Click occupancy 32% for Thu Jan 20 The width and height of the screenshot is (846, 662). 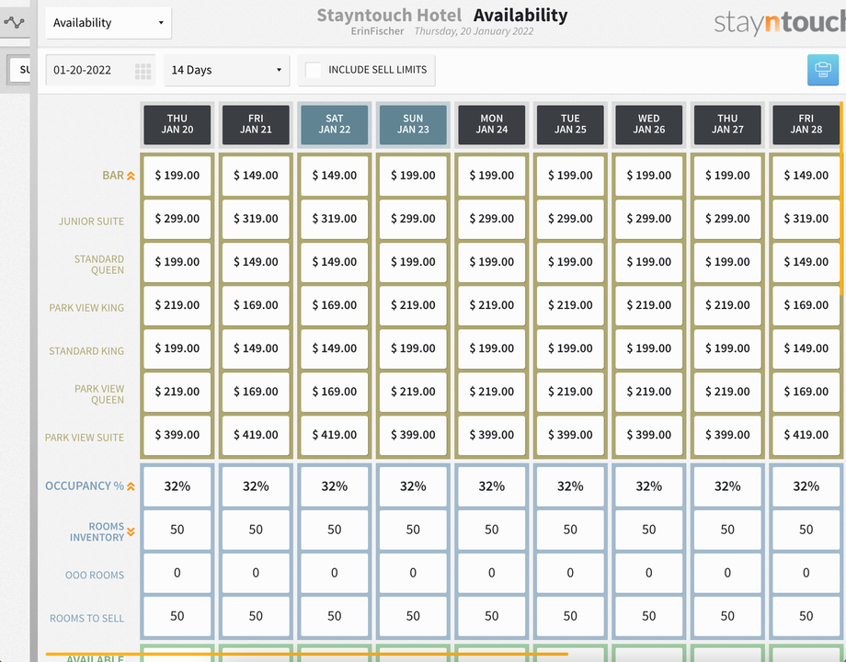pos(177,486)
